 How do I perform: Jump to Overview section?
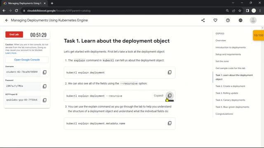pos(221,40)
